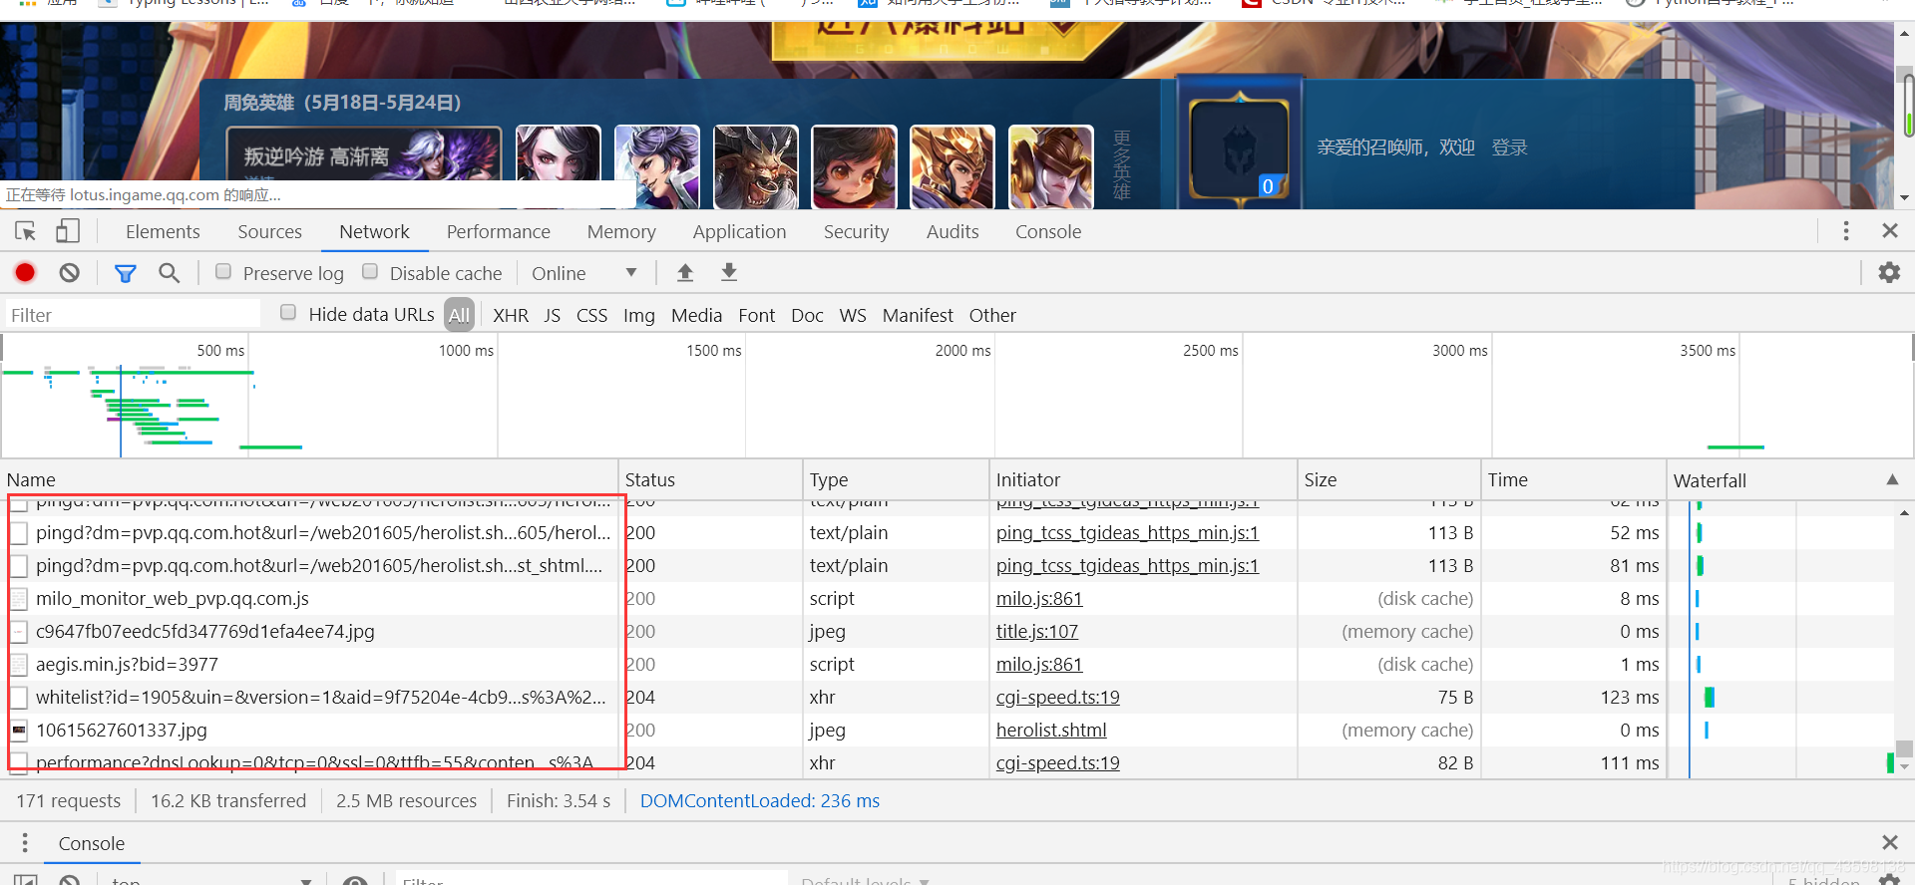The height and width of the screenshot is (885, 1915).
Task: Open network search magnifier icon
Action: click(x=169, y=273)
